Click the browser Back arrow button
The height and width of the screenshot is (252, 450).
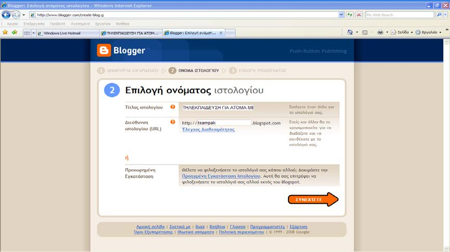(6, 15)
